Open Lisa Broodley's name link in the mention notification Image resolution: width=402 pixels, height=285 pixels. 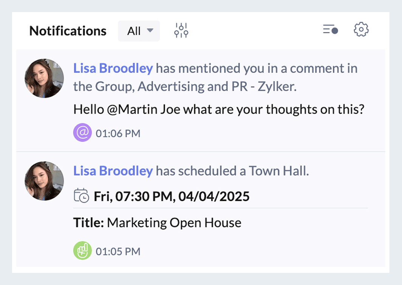click(x=113, y=68)
